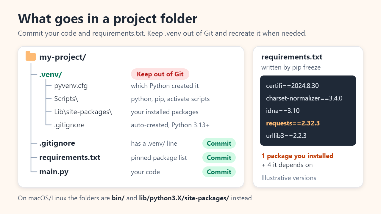Click the red Keep out of Git badge
The width and height of the screenshot is (381, 214).
pyautogui.click(x=160, y=74)
